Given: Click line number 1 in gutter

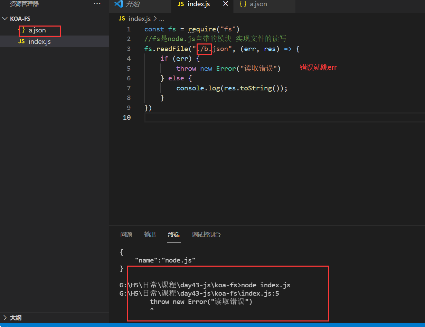Looking at the screenshot, I should point(129,29).
